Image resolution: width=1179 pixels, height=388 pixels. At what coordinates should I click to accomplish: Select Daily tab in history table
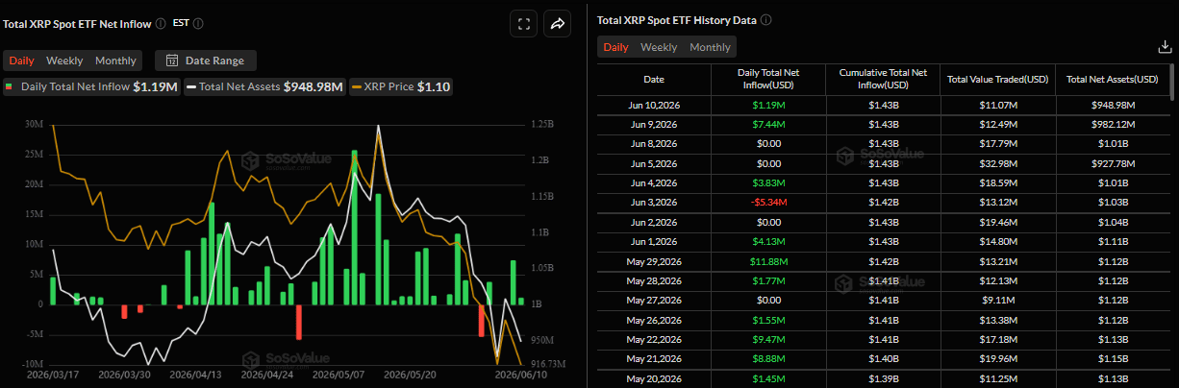615,47
